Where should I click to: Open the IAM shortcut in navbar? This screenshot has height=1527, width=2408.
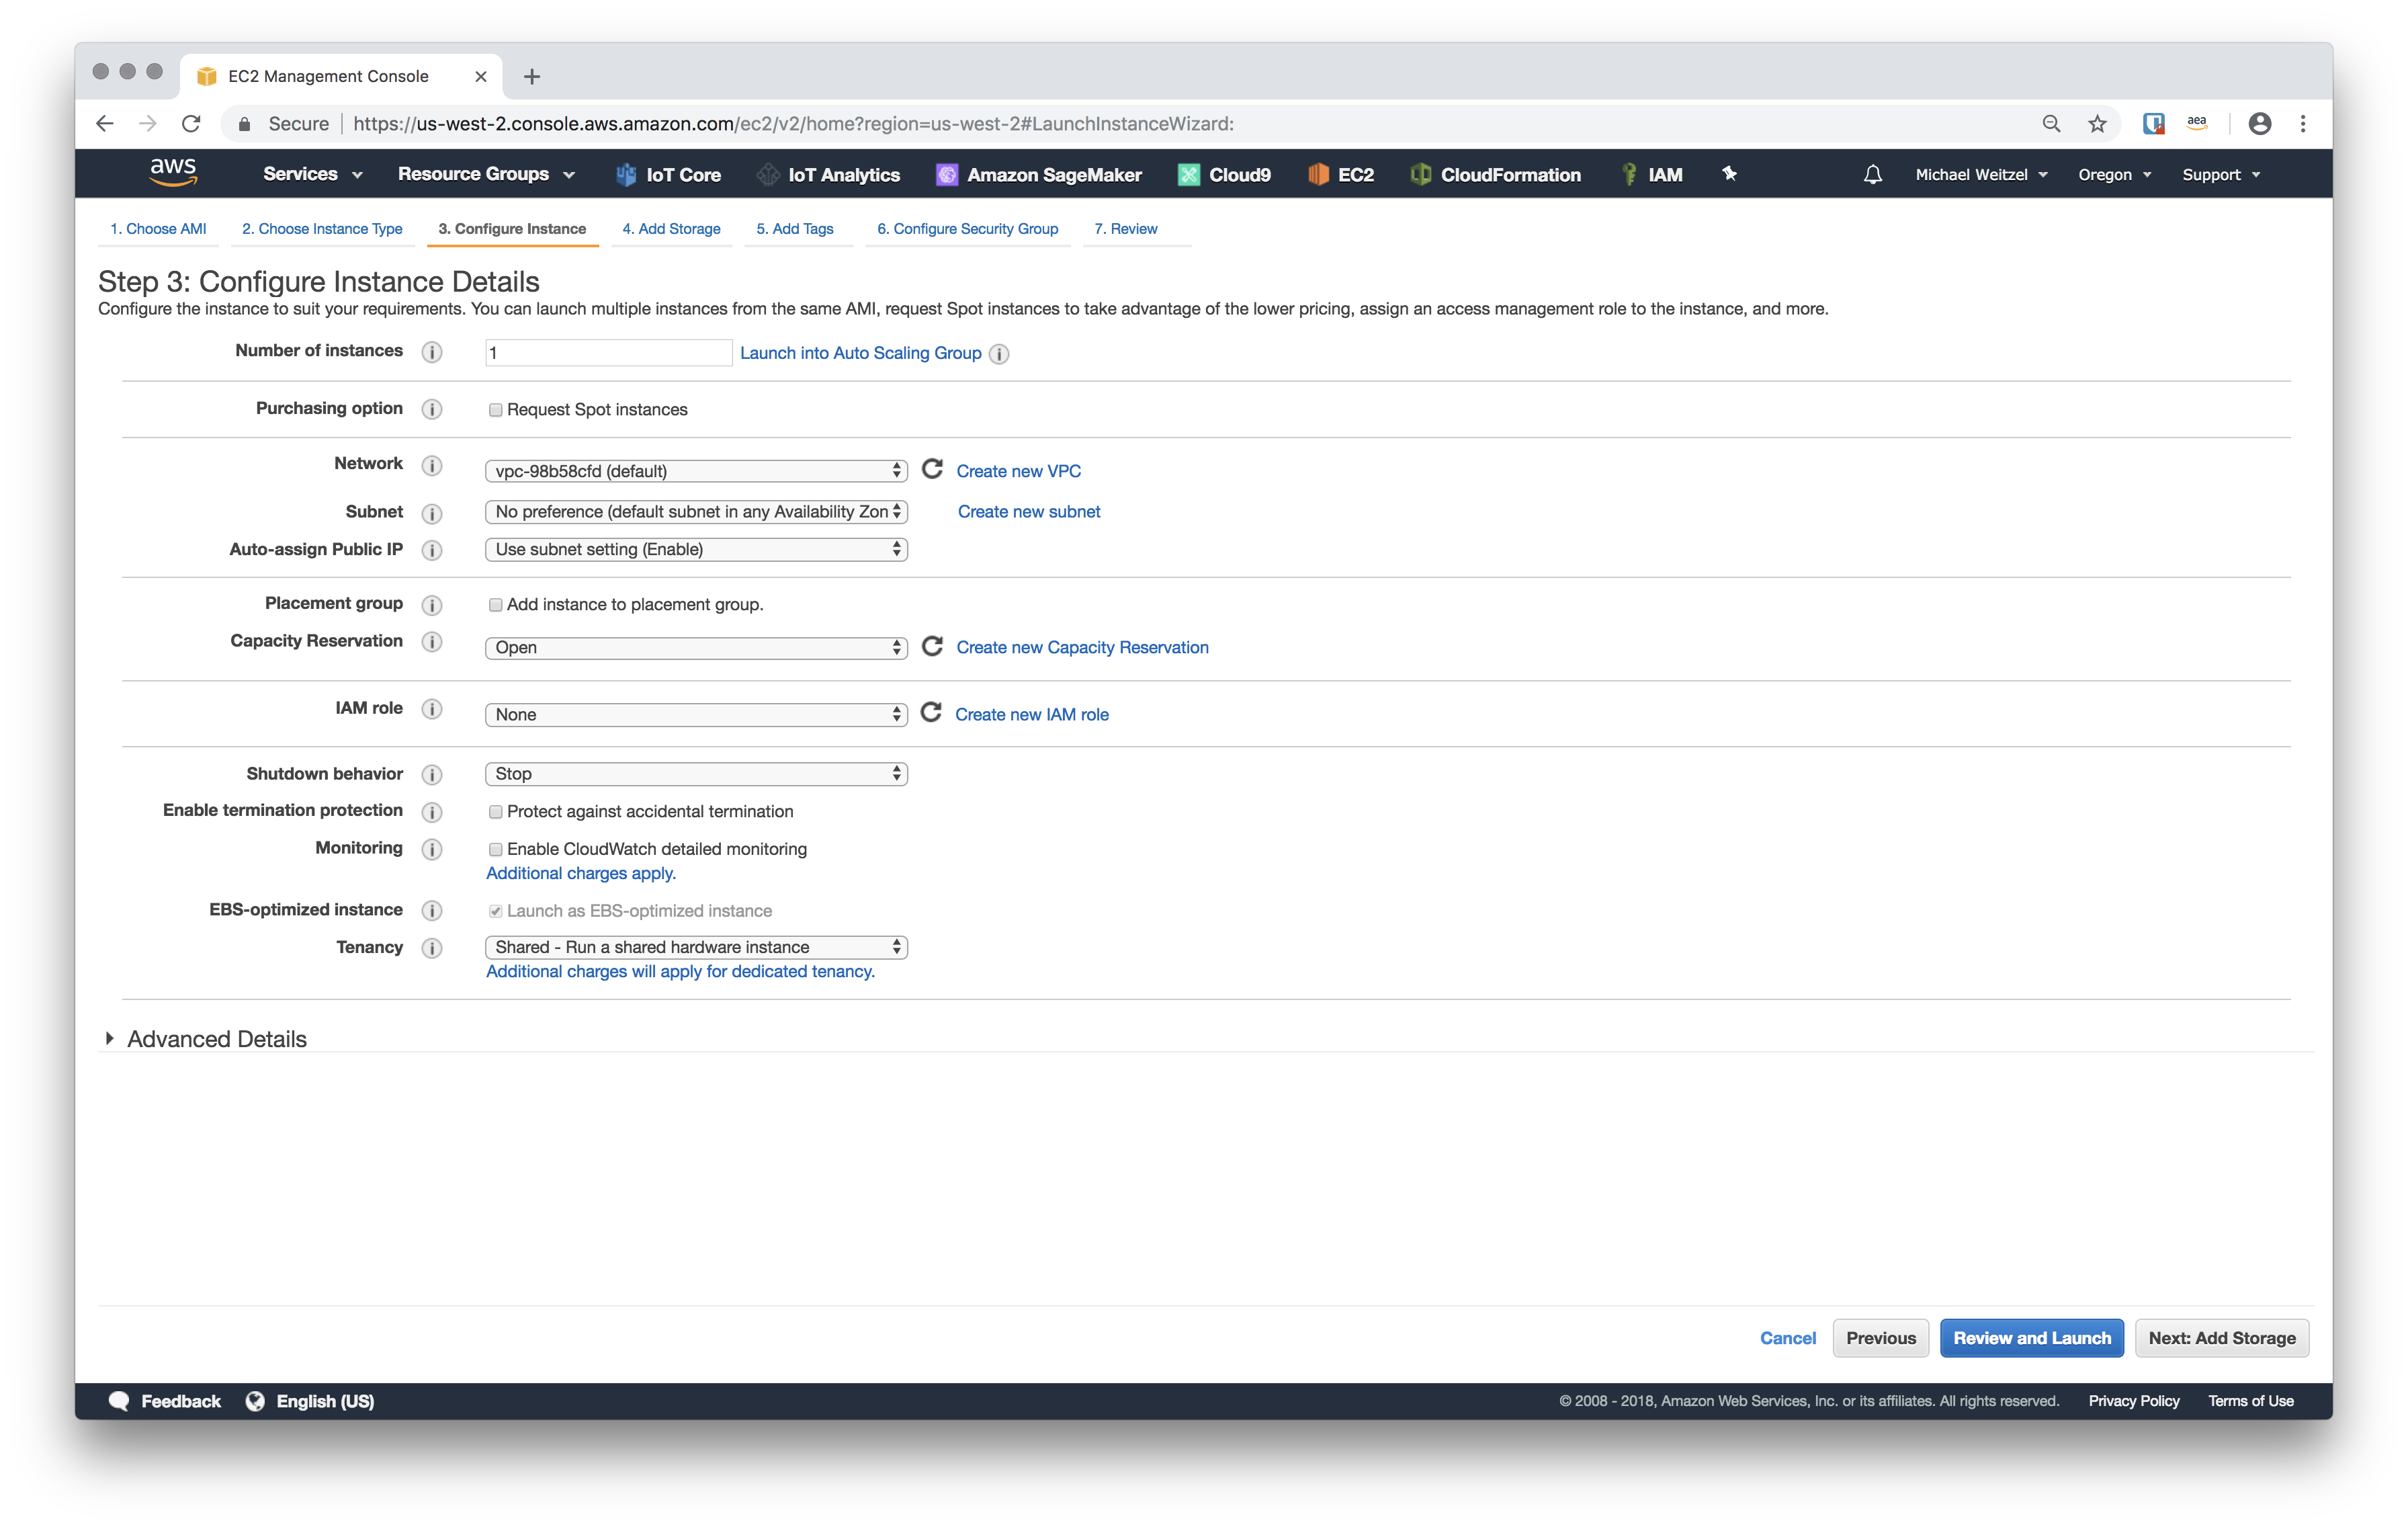1651,174
